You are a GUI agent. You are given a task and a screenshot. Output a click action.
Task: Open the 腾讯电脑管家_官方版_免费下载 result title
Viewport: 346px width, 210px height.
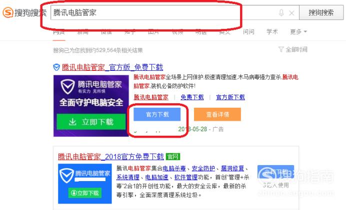pos(112,67)
